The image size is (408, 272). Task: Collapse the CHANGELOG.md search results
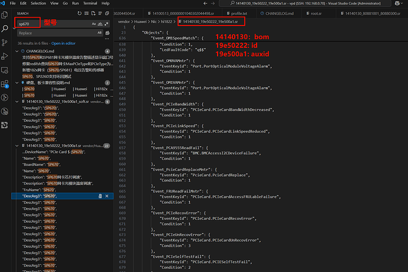15,51
